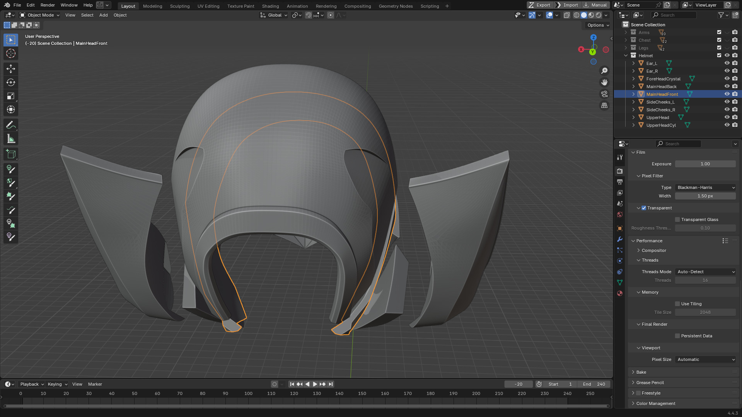
Task: Switch to Shading workspace tab
Action: [270, 6]
